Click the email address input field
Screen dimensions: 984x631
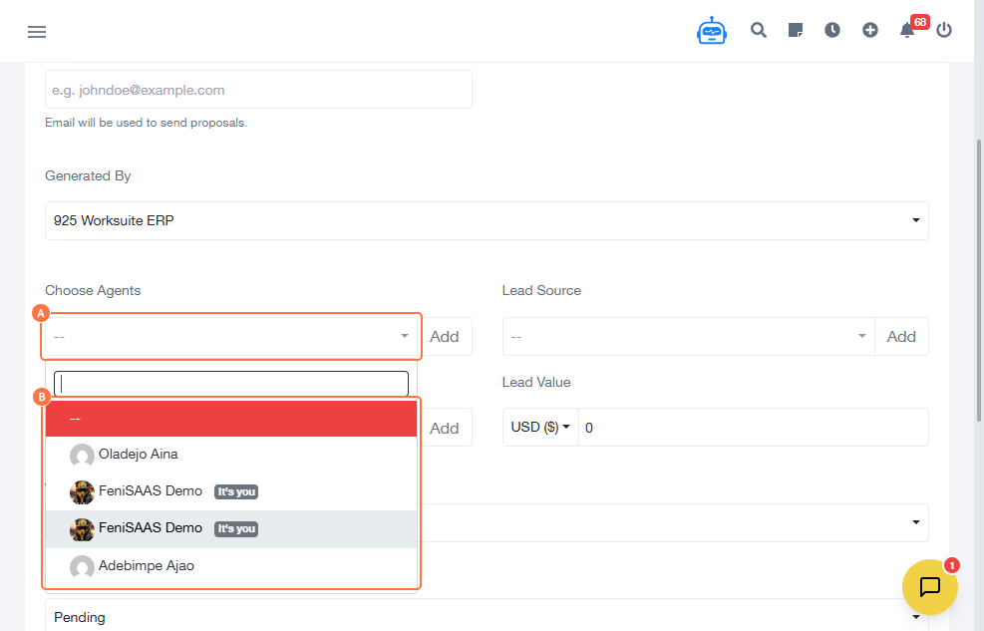click(258, 90)
